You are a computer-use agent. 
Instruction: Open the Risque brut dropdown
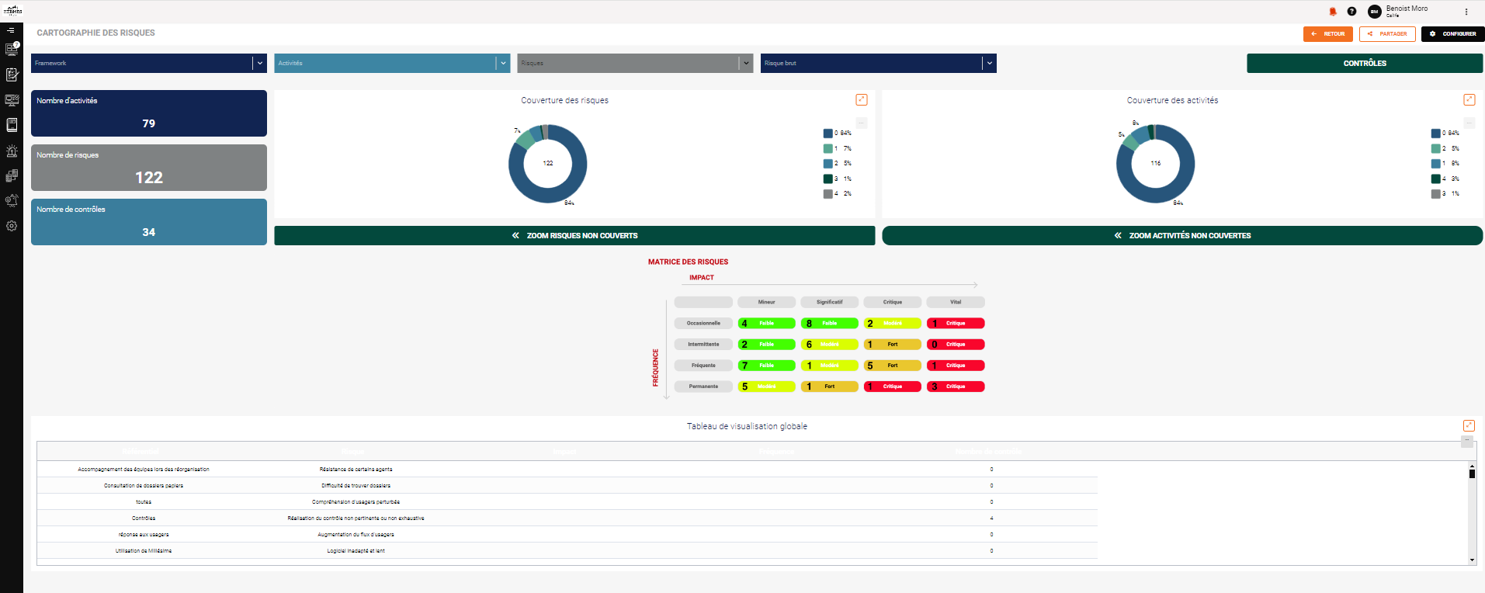879,63
